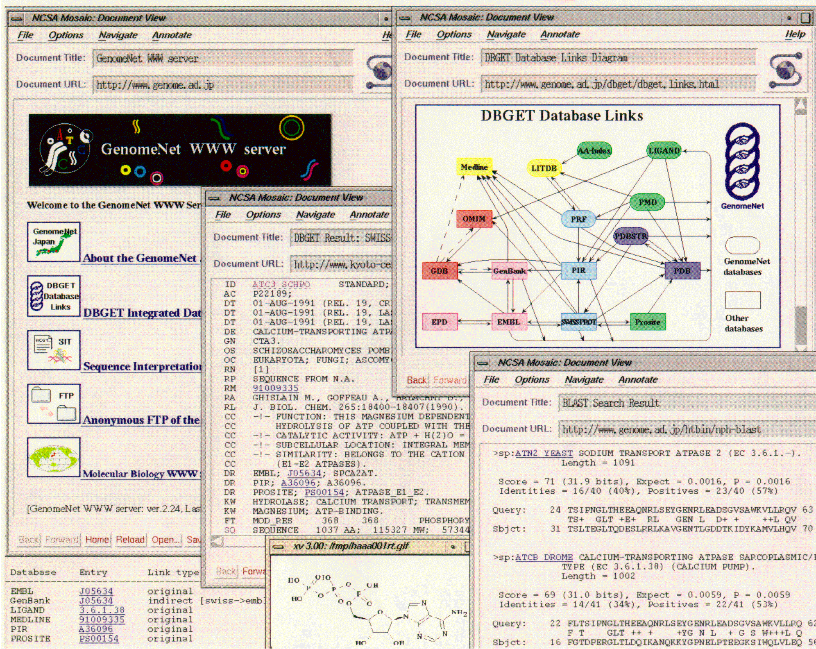Open A36096 PIR link in SWISS result
This screenshot has height=649, width=816.
tap(298, 483)
